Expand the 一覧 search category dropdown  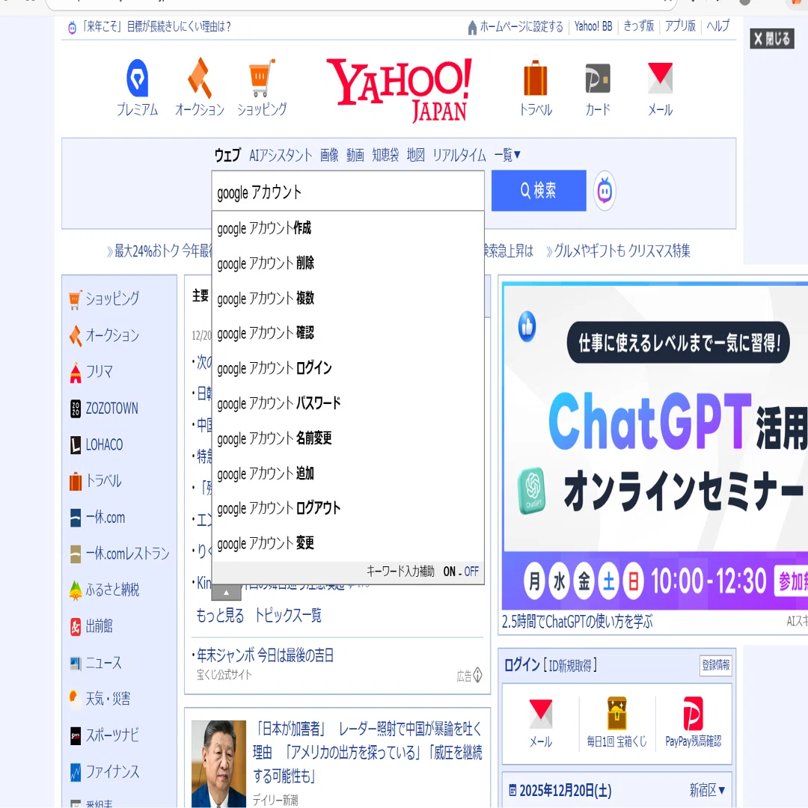pyautogui.click(x=507, y=155)
